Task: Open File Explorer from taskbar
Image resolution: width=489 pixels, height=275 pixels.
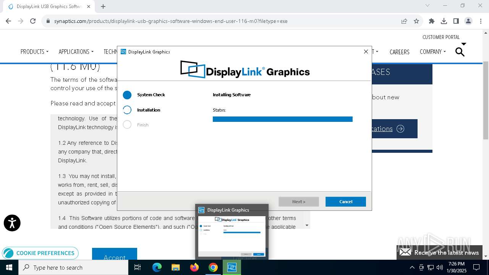Action: (175, 267)
